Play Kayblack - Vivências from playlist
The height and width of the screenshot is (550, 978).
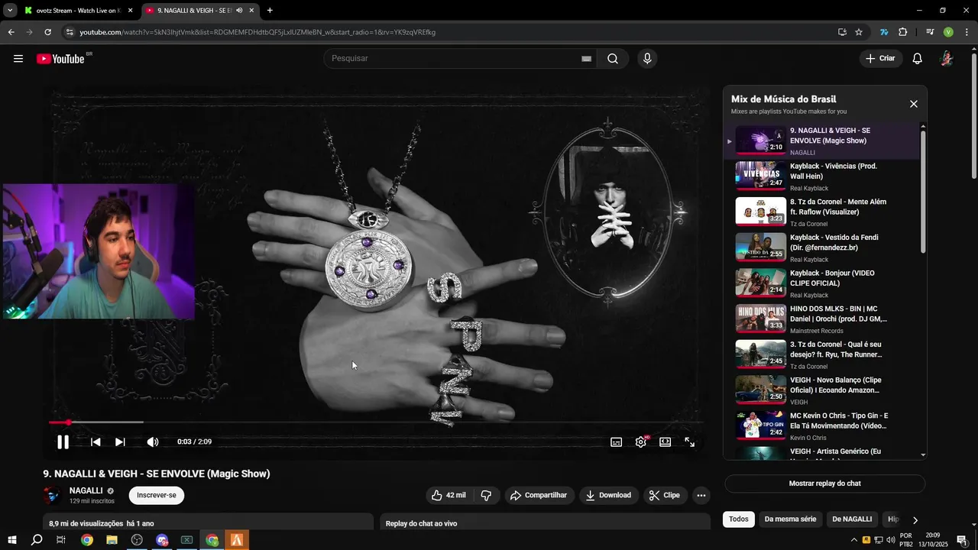822,176
